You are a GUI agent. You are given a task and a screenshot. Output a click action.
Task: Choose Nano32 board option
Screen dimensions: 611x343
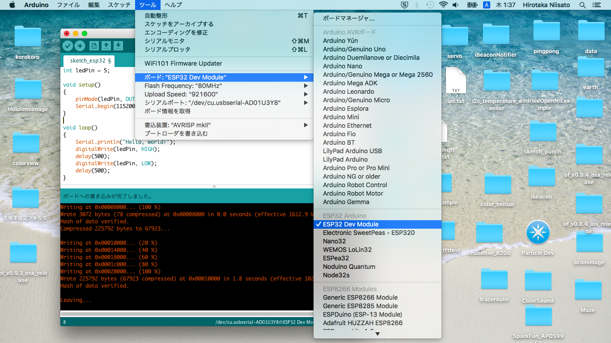(x=378, y=241)
